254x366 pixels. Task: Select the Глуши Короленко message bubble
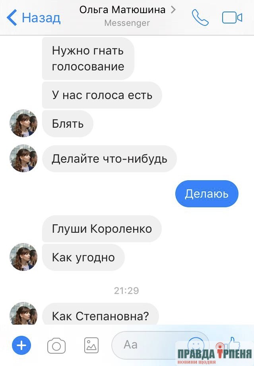(102, 229)
